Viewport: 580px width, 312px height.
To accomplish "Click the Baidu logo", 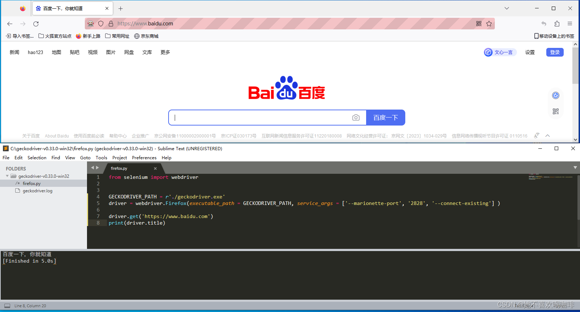I will 286,88.
